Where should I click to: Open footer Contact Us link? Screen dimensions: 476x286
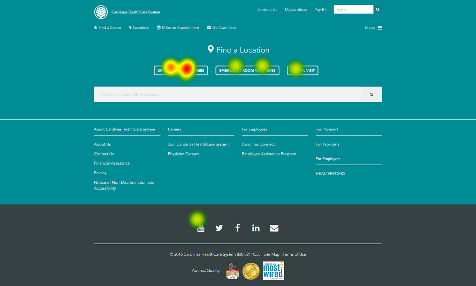coord(104,154)
